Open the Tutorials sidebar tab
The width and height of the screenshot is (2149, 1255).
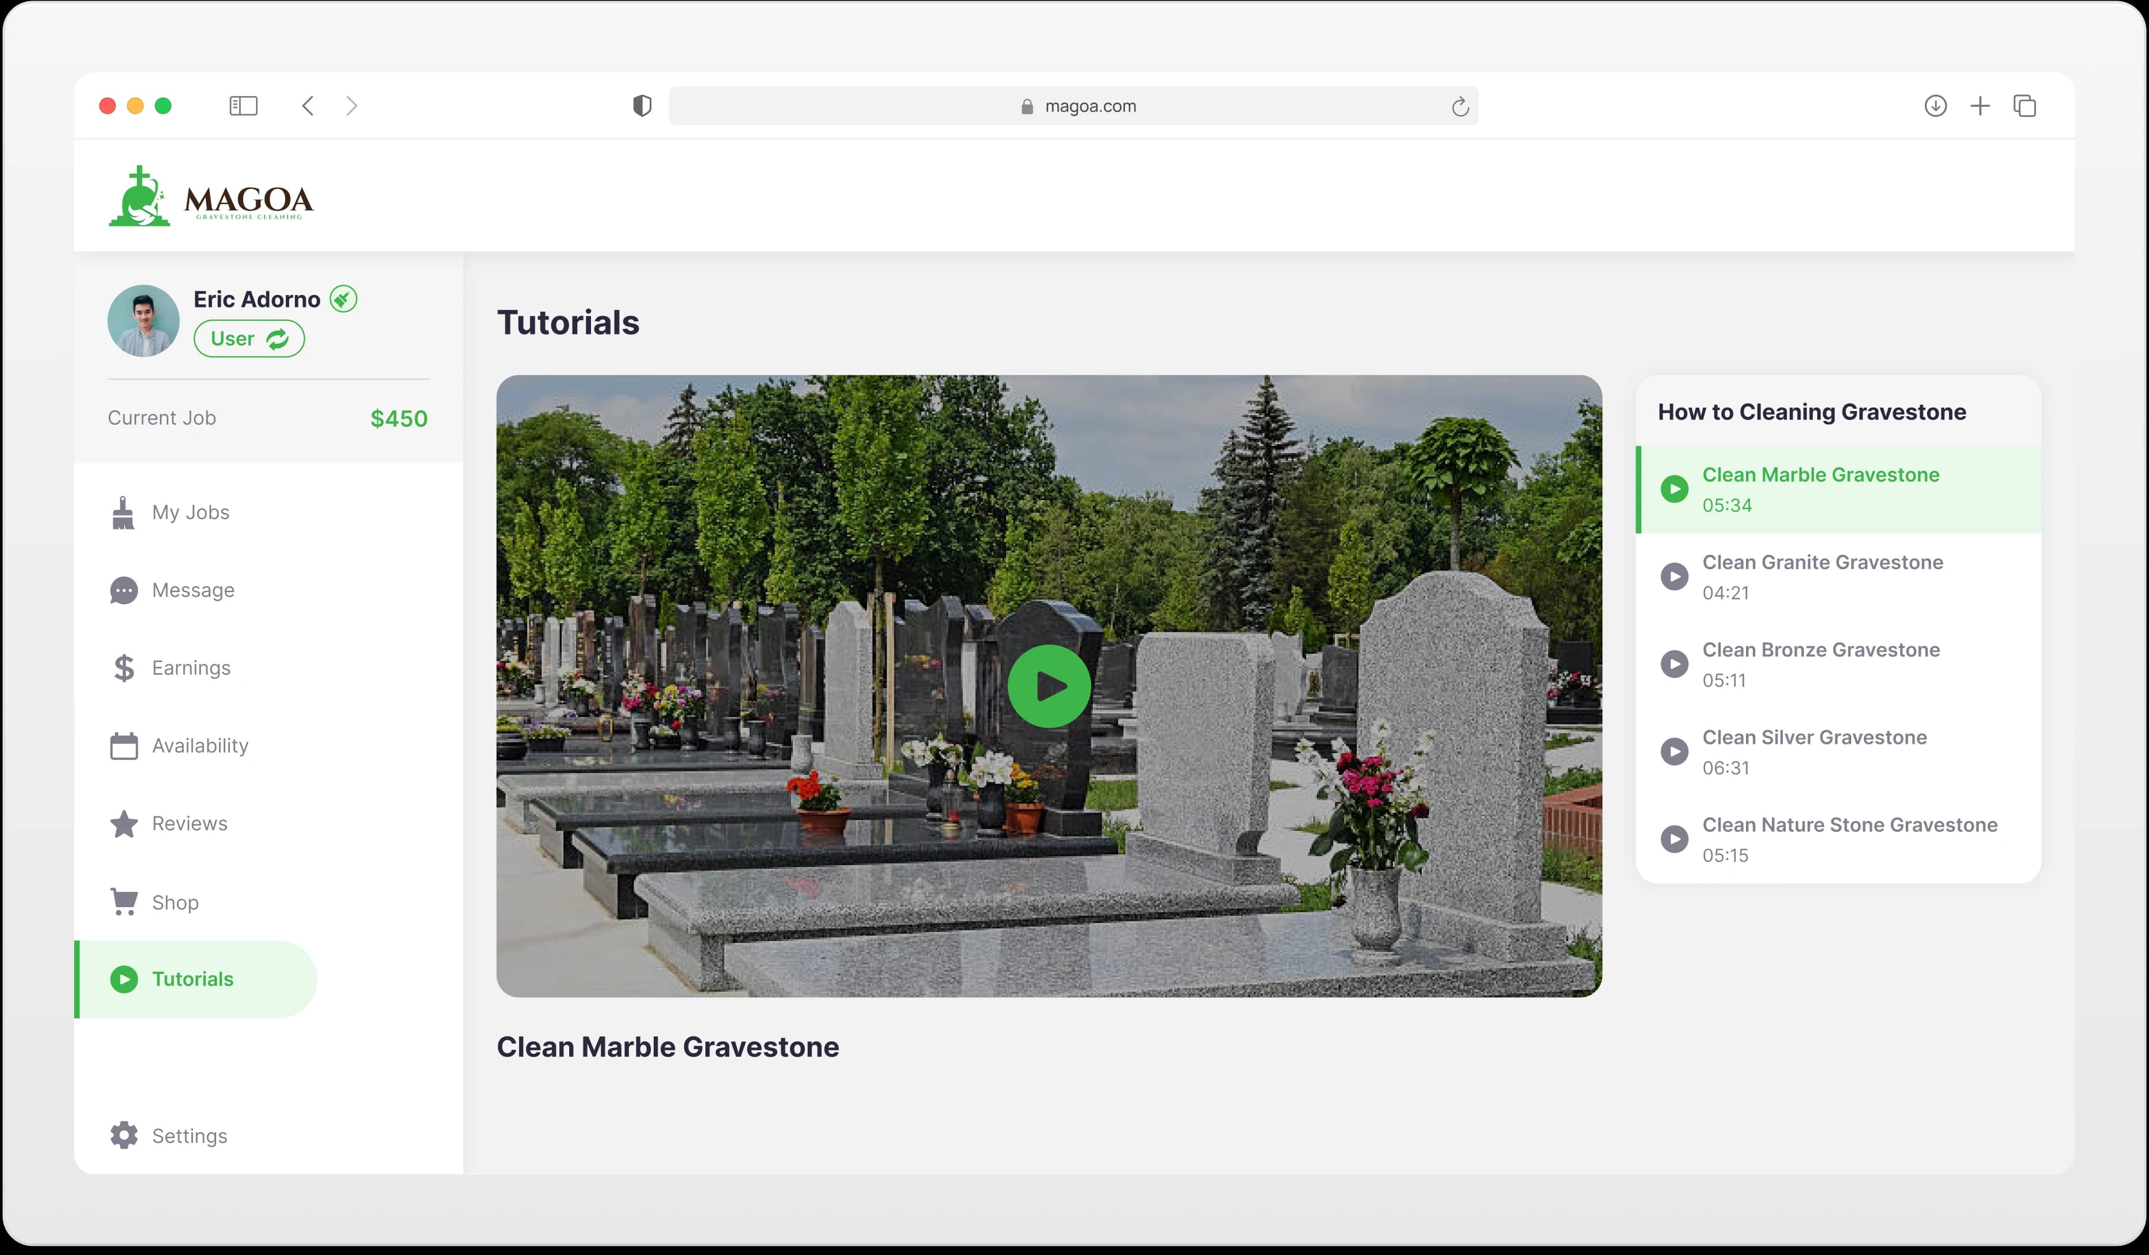pos(193,980)
